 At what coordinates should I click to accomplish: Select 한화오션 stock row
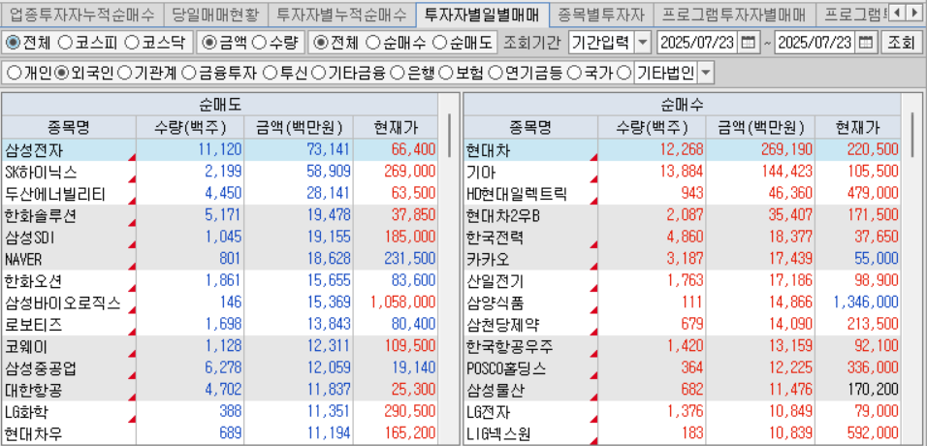coord(220,281)
